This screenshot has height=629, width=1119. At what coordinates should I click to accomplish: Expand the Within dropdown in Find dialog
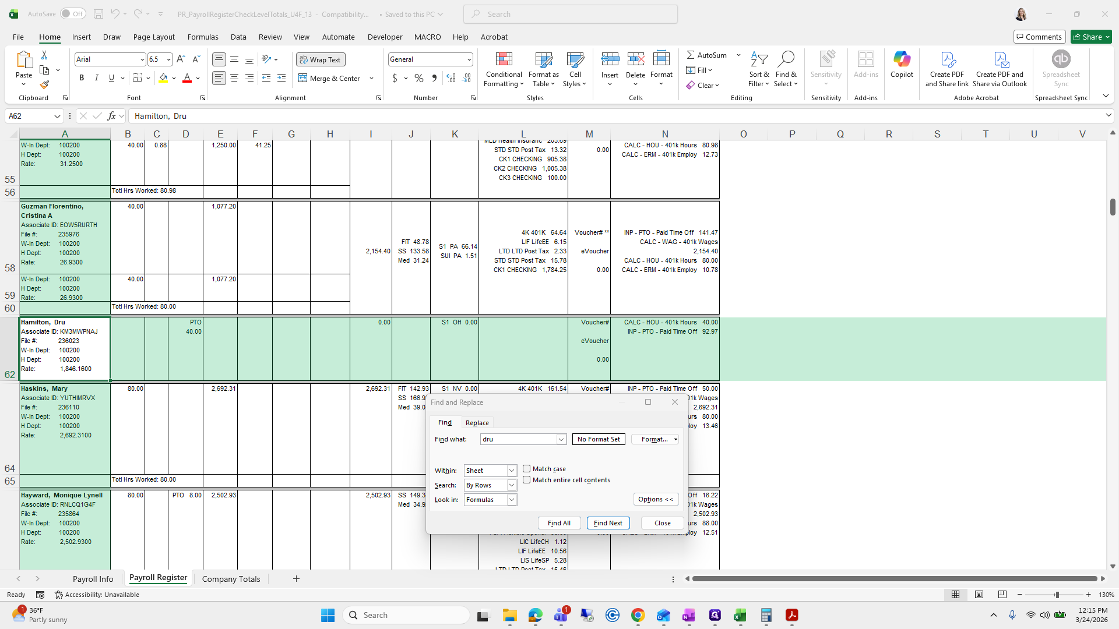512,471
